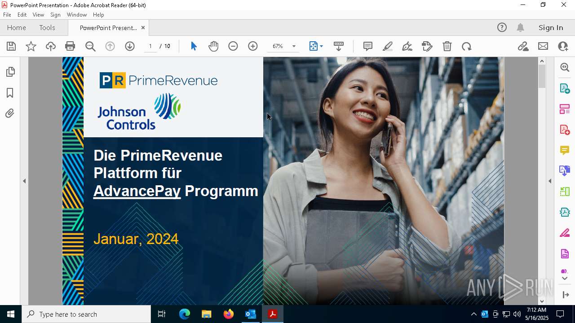This screenshot has width=575, height=323.
Task: Collapse the right tools pane arrow
Action: 550,181
